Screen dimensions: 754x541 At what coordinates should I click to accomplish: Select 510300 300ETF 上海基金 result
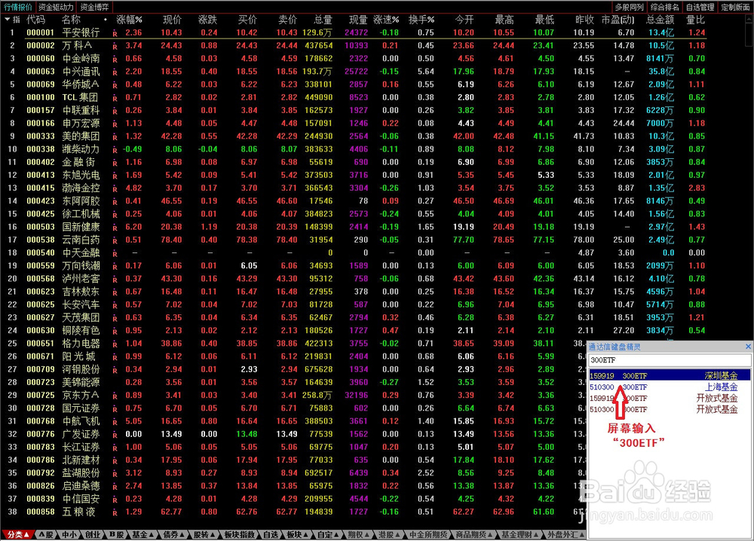(670, 387)
